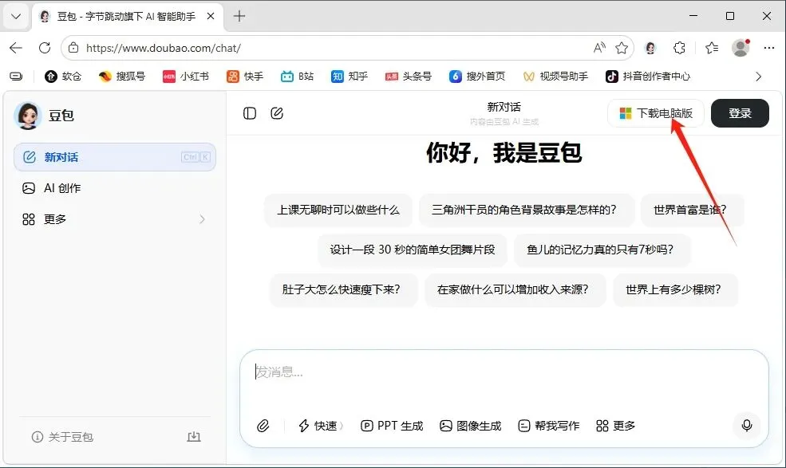786x468 pixels.
Task: Show more bookmarks chevron
Action: coord(758,77)
